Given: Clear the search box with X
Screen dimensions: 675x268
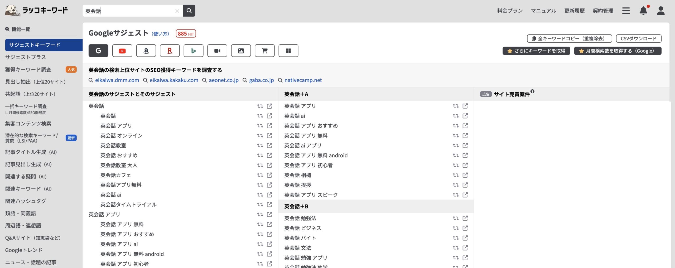Looking at the screenshot, I should tap(177, 11).
